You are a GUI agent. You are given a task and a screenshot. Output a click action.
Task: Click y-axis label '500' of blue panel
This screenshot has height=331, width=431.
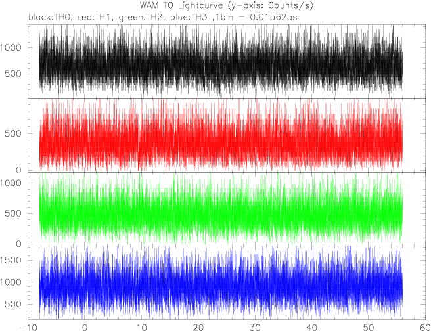[13, 304]
